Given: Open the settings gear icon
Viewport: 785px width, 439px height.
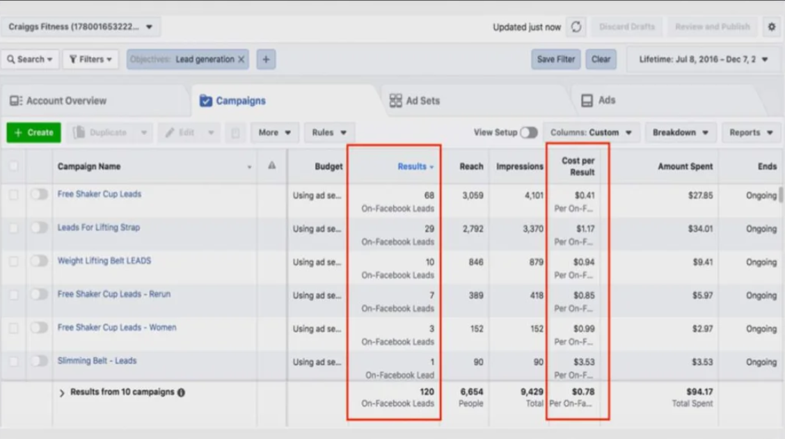Looking at the screenshot, I should (771, 27).
